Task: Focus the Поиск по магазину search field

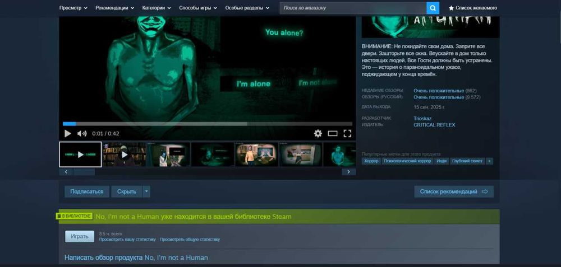Action: click(x=353, y=8)
